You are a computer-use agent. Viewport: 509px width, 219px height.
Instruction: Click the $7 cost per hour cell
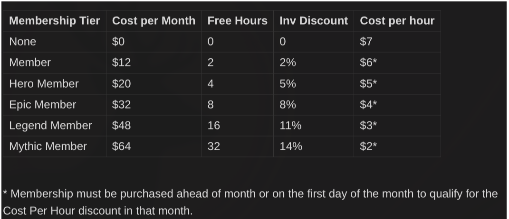[397, 42]
